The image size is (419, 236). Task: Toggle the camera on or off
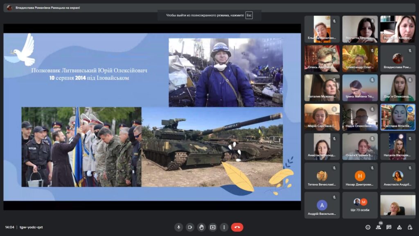[190, 227]
